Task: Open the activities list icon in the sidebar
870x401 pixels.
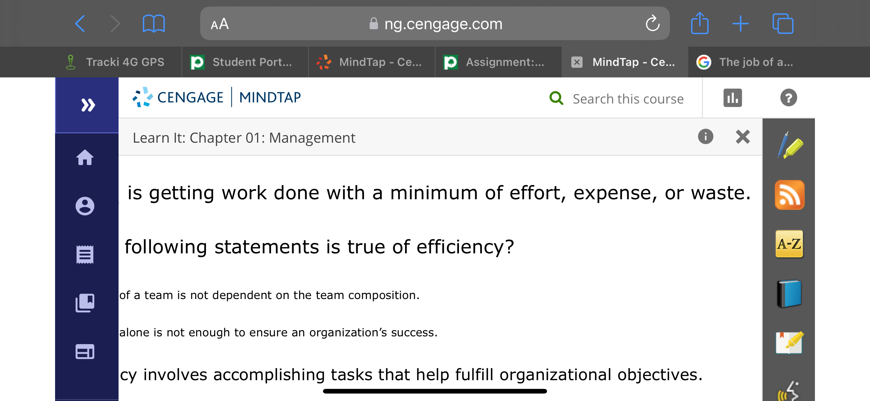Action: tap(86, 255)
